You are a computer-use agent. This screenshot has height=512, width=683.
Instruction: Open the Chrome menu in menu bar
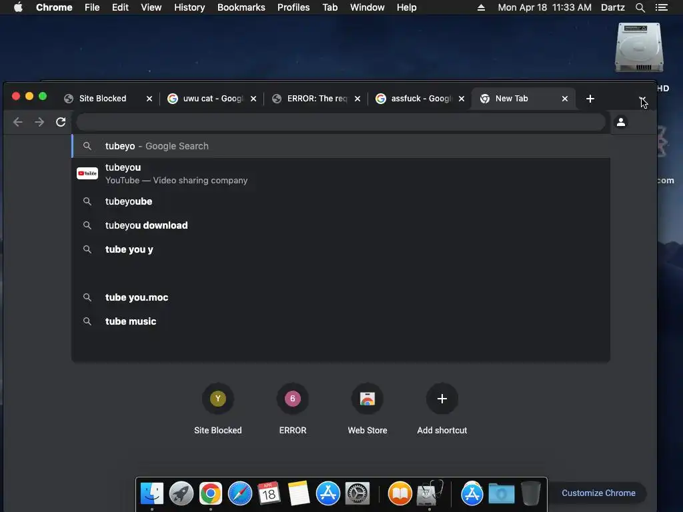tap(54, 7)
